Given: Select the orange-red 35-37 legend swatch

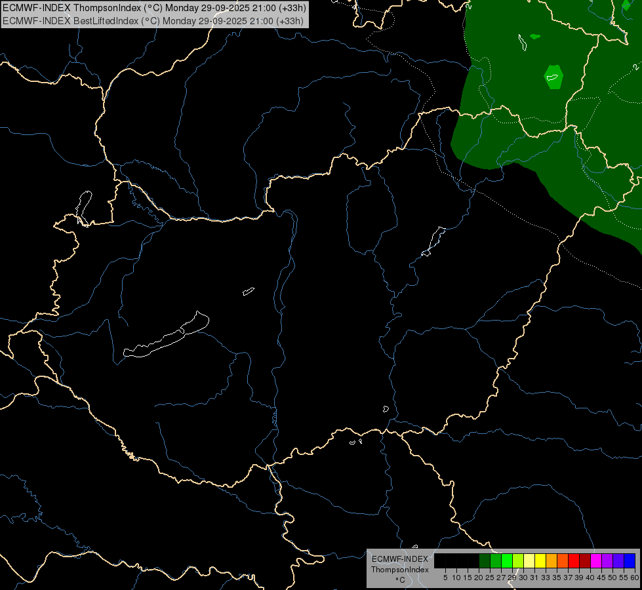Looking at the screenshot, I should click(x=563, y=560).
